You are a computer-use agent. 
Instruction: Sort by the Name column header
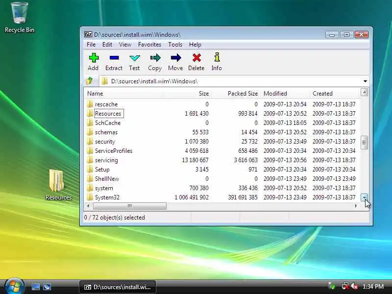pos(123,94)
